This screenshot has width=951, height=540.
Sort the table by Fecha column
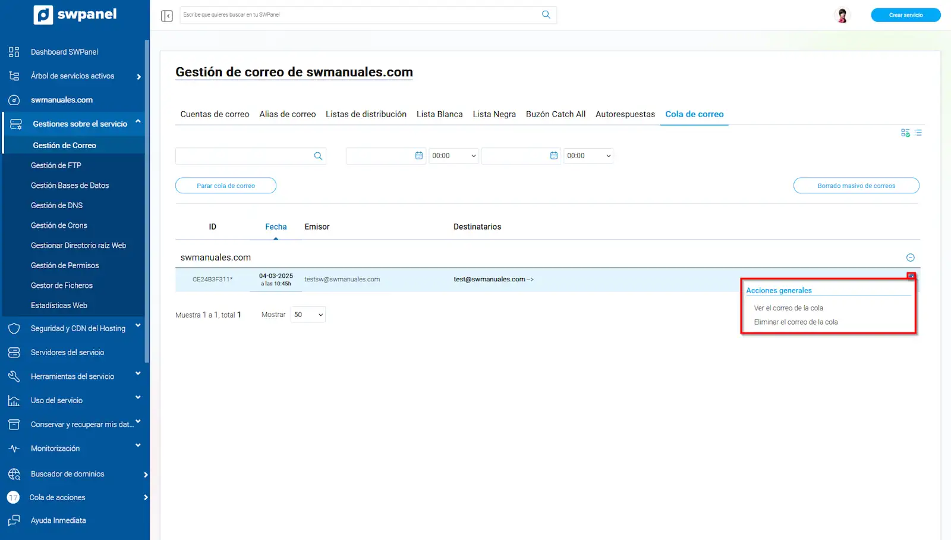tap(276, 227)
